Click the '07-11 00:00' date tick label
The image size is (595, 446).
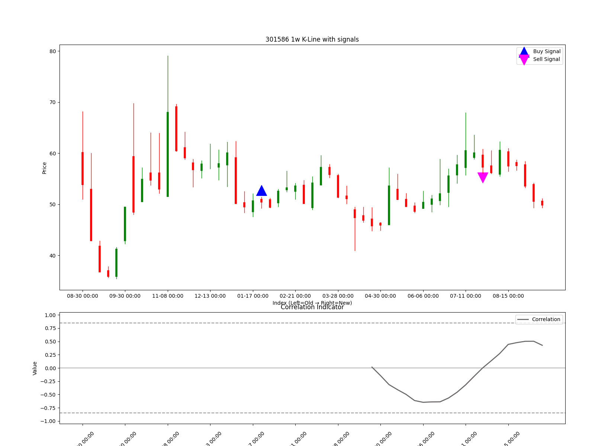coord(466,296)
